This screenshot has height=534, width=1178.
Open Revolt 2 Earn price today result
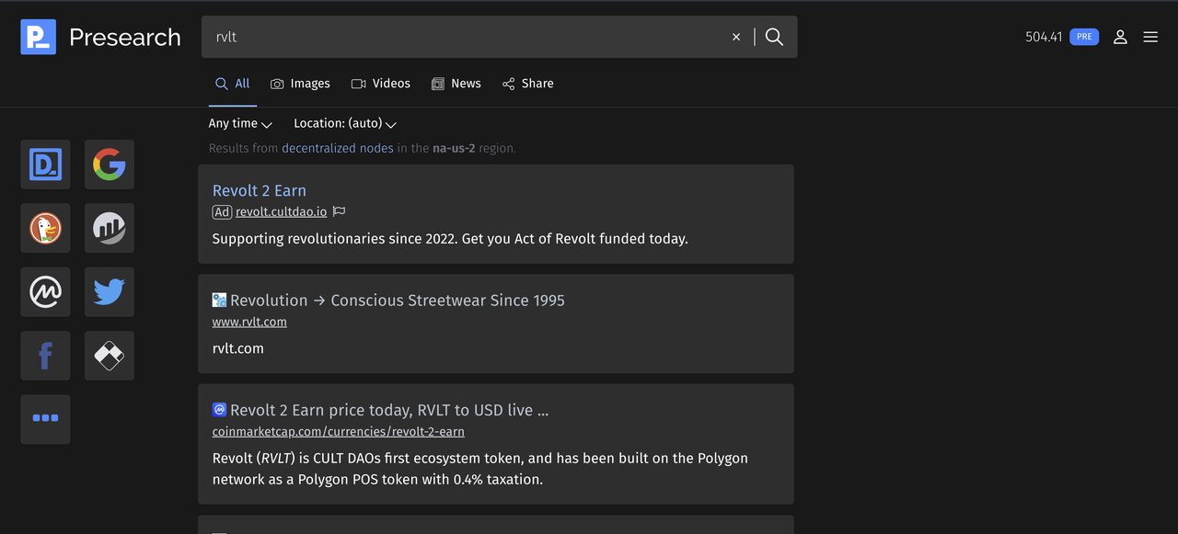coord(389,410)
